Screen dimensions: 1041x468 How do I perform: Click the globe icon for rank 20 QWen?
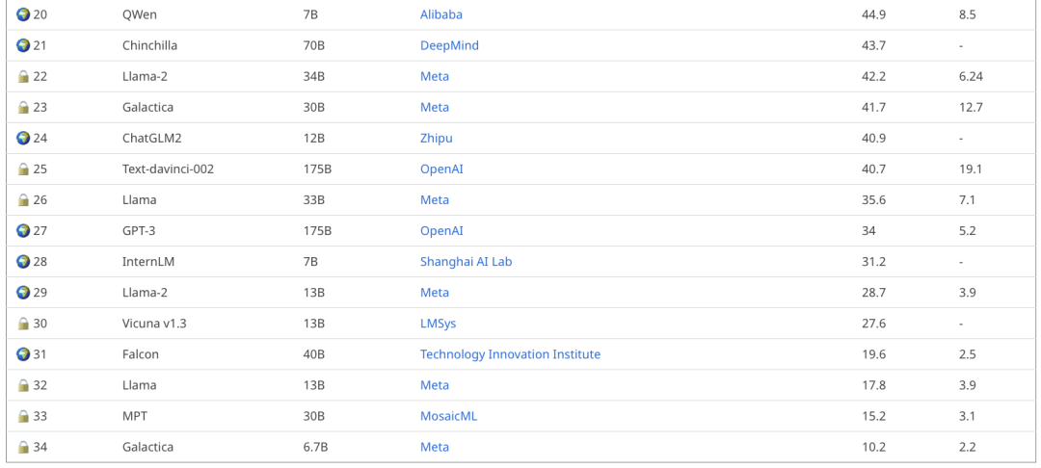(23, 14)
